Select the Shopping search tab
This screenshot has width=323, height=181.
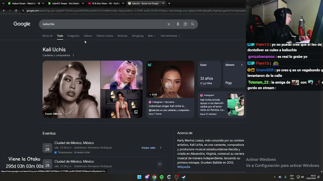[x=138, y=36]
